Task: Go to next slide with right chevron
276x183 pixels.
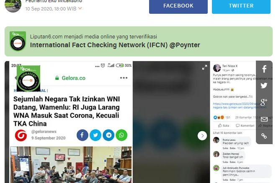Action: [x=202, y=136]
